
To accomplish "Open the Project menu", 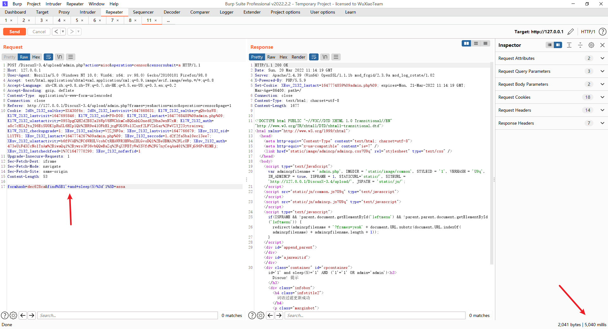I will (34, 4).
